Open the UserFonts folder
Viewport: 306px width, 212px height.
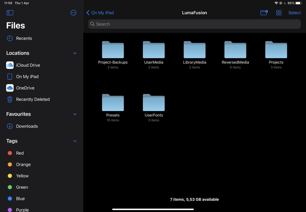[x=154, y=108]
